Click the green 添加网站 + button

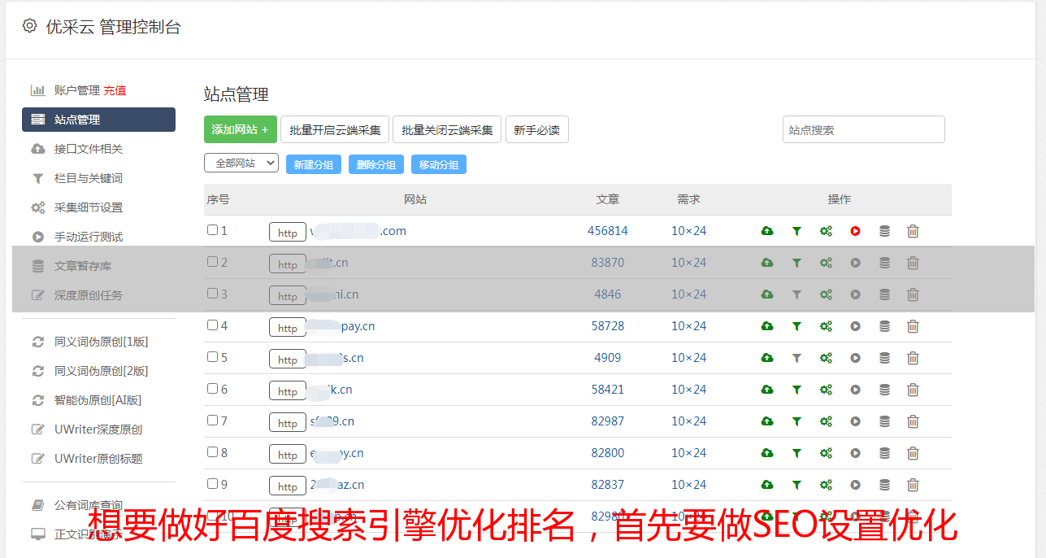click(241, 129)
